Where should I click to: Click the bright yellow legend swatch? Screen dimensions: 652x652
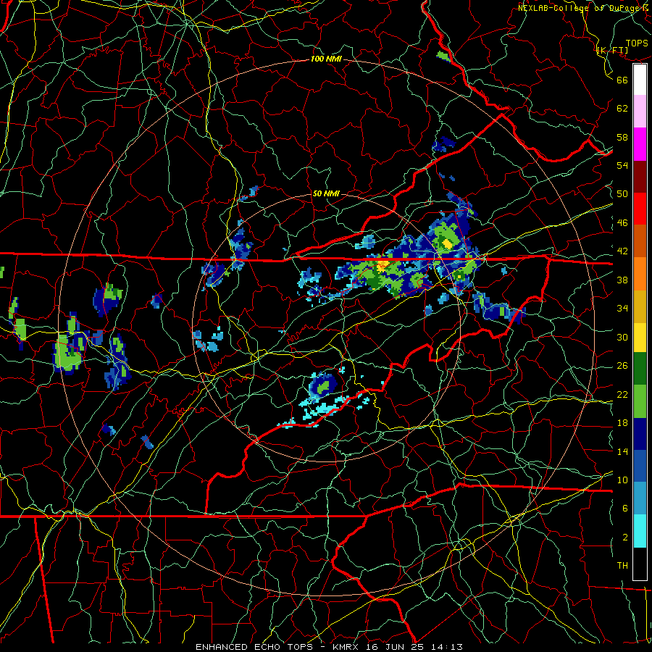pyautogui.click(x=640, y=338)
